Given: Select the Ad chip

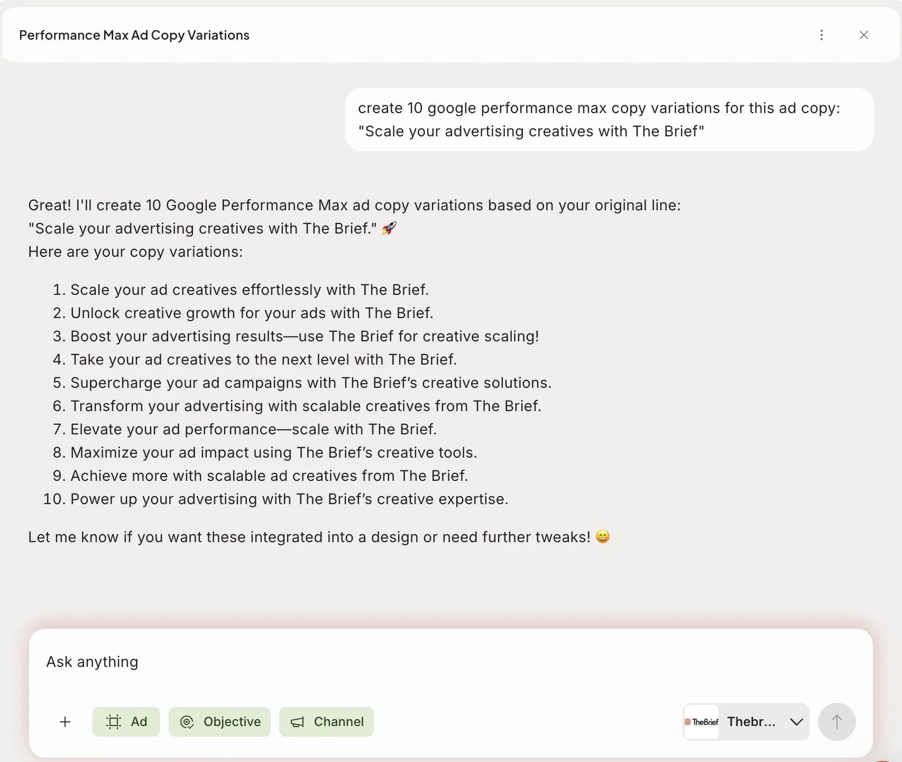Looking at the screenshot, I should 126,722.
